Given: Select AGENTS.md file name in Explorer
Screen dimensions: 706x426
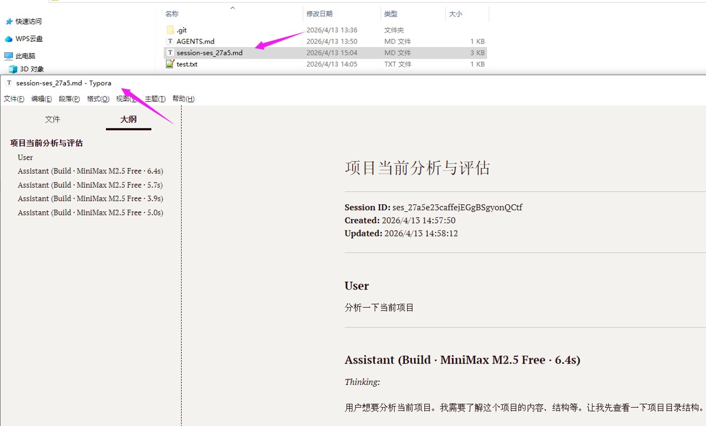Looking at the screenshot, I should coord(195,41).
